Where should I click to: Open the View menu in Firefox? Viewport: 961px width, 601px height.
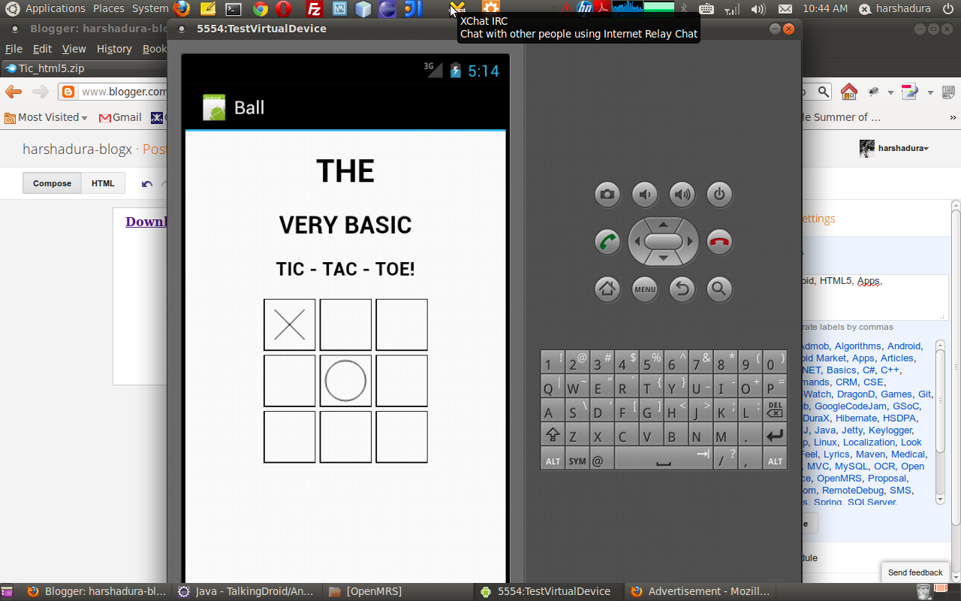click(74, 49)
